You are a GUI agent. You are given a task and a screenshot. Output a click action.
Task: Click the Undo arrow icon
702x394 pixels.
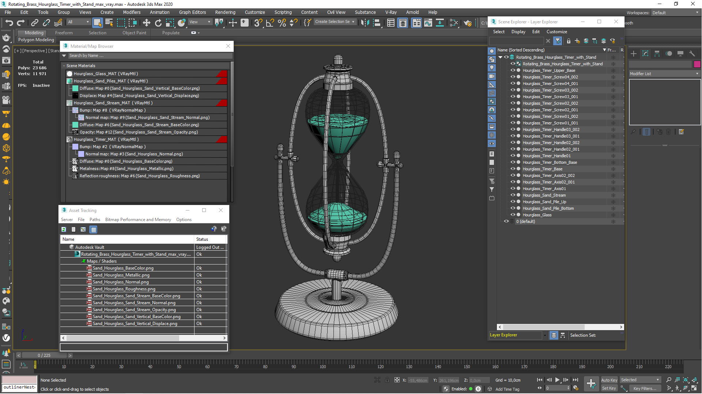(x=9, y=23)
